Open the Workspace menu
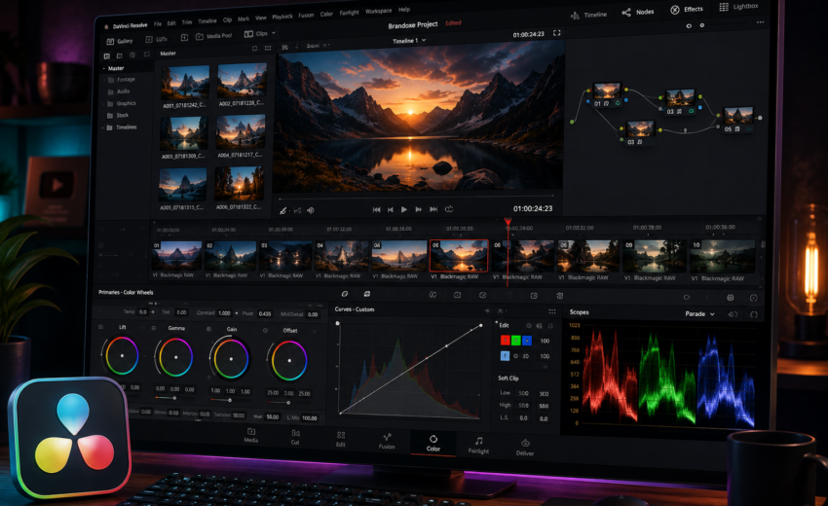The image size is (828, 506). (379, 11)
